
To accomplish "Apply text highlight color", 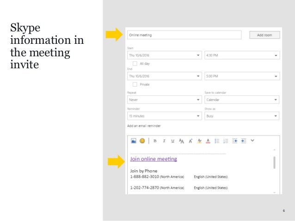I will pos(199,141).
